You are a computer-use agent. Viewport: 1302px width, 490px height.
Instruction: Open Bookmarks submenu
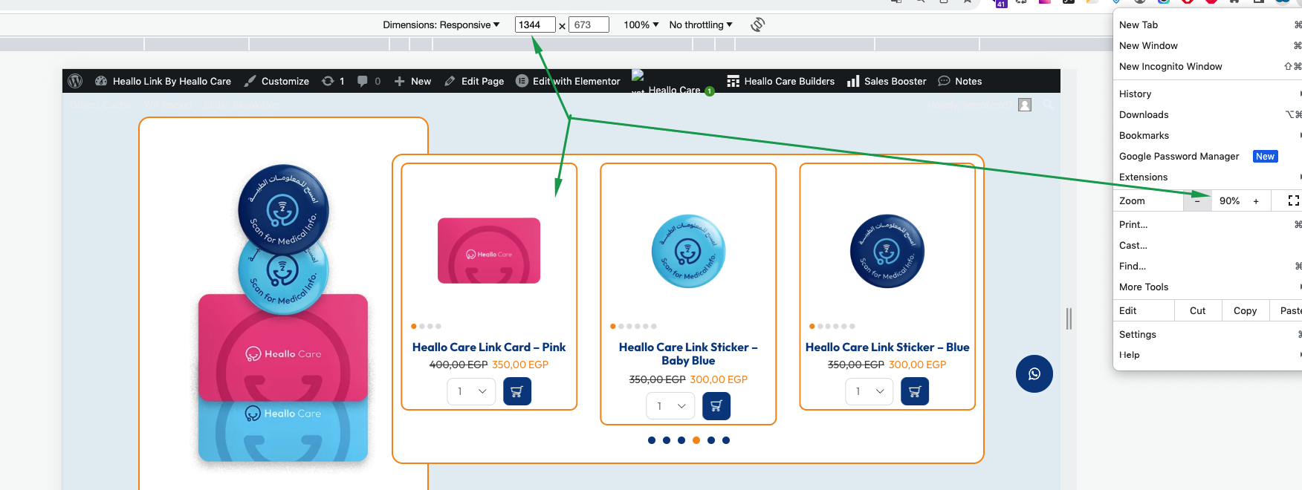tap(1208, 135)
